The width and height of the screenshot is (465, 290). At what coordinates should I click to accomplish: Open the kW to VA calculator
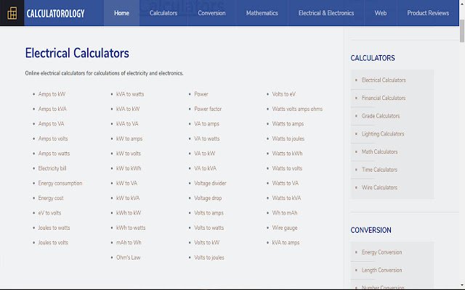(126, 183)
